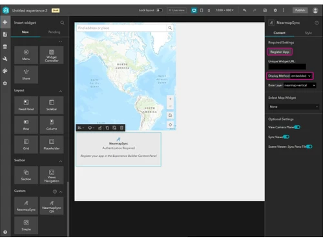323x242 pixels.
Task: Collapse the Section group
Action: [61, 161]
